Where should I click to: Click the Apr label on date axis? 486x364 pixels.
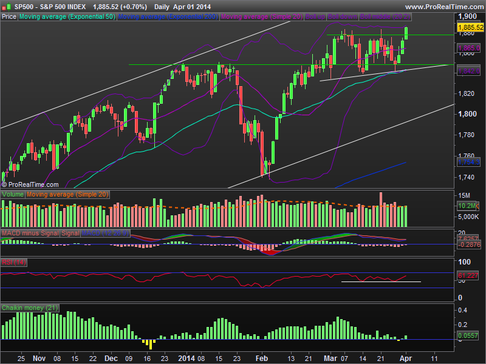[406, 359]
